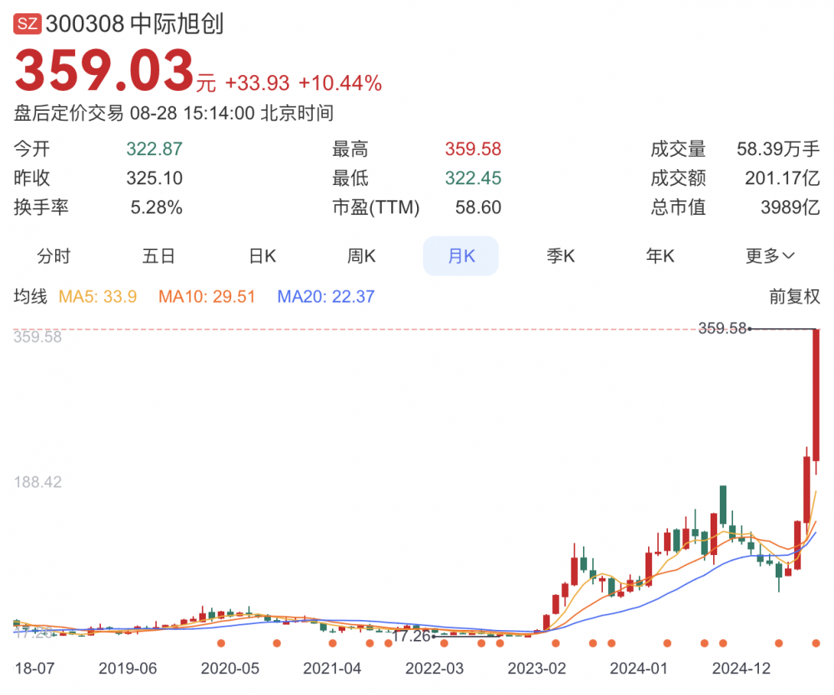Viewport: 834px width, 695px height.
Task: Open the 前复权 price adjustment selector
Action: click(794, 297)
